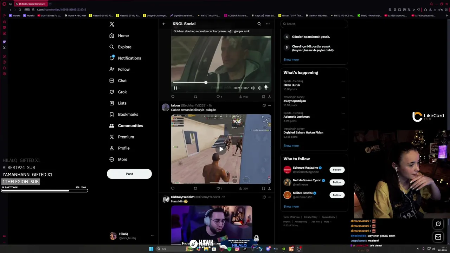Open options for #ZeynepAtılgan trend
This screenshot has width=450, height=253.
click(343, 98)
